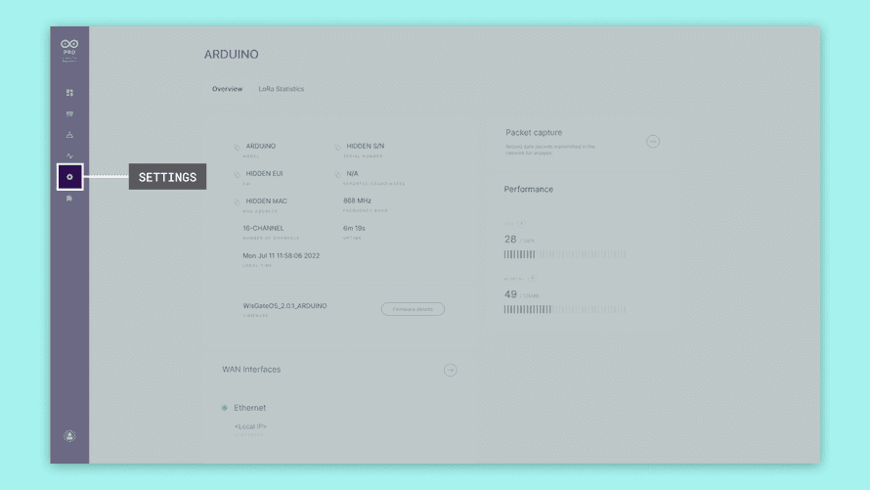Open the second sidebar icon below Dashboard
Viewport: 870px width, 490px height.
(69, 114)
